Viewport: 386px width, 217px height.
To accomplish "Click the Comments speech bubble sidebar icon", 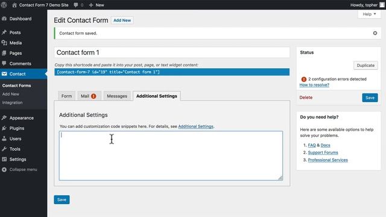I will (4, 63).
